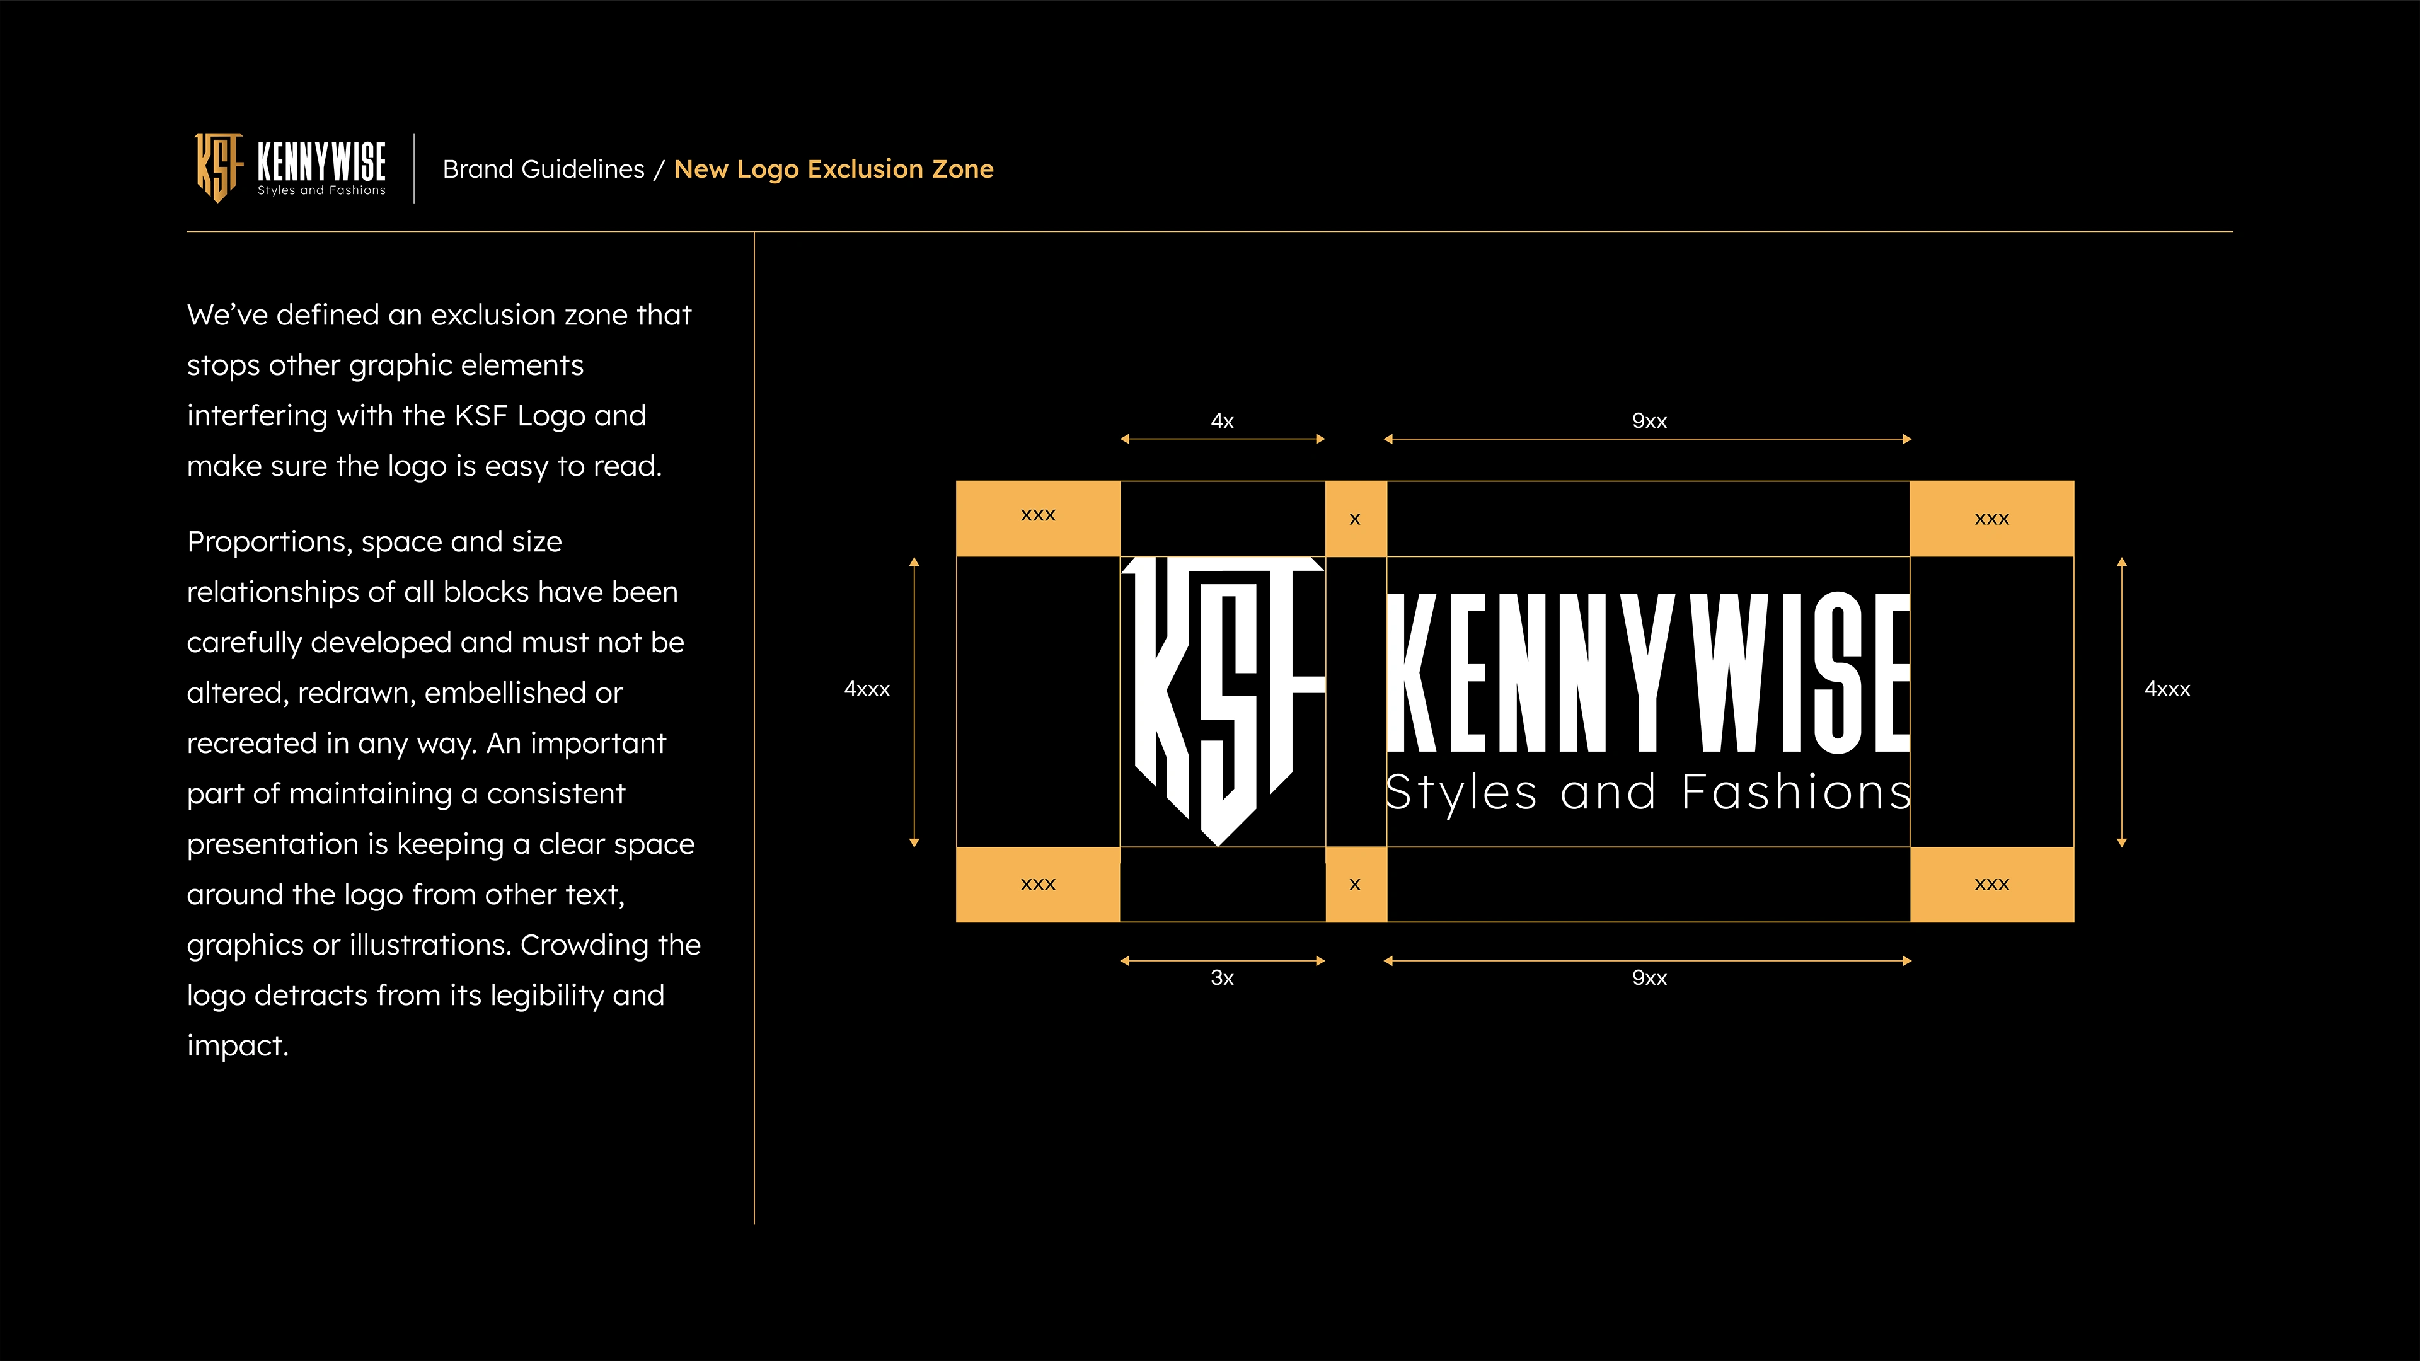This screenshot has width=2420, height=1361.
Task: Click the top-left orange 'xxx' block
Action: coord(1038,519)
